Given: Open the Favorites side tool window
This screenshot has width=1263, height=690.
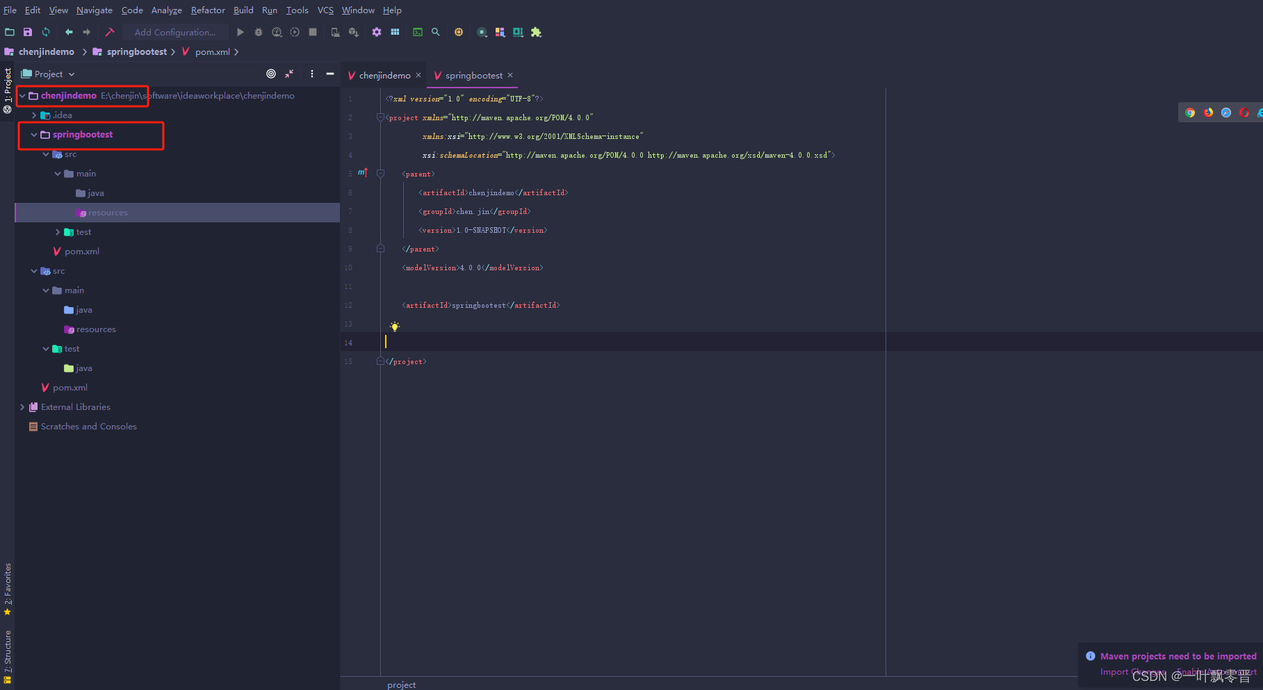Looking at the screenshot, I should click(x=8, y=589).
